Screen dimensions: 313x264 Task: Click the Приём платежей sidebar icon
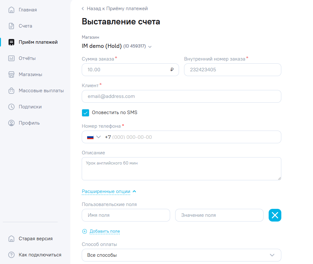[x=11, y=42]
